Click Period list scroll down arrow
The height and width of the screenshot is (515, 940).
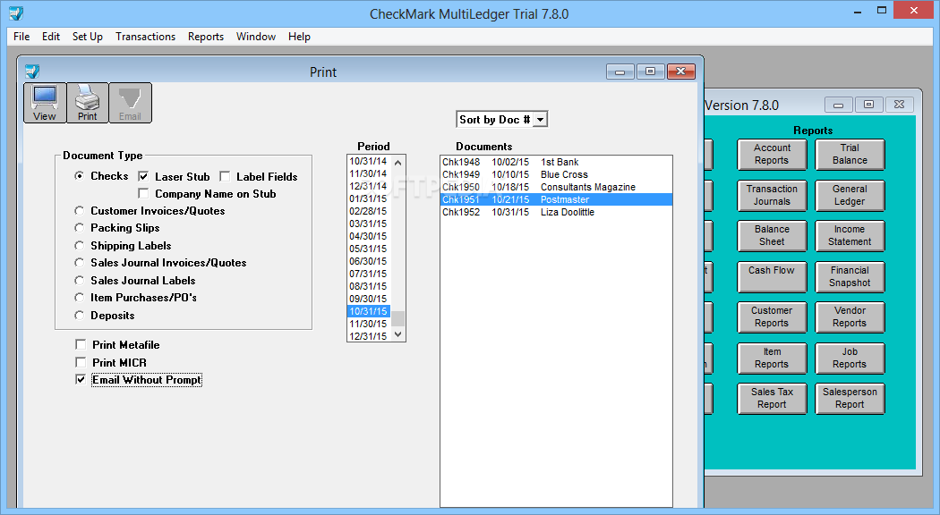pos(398,334)
